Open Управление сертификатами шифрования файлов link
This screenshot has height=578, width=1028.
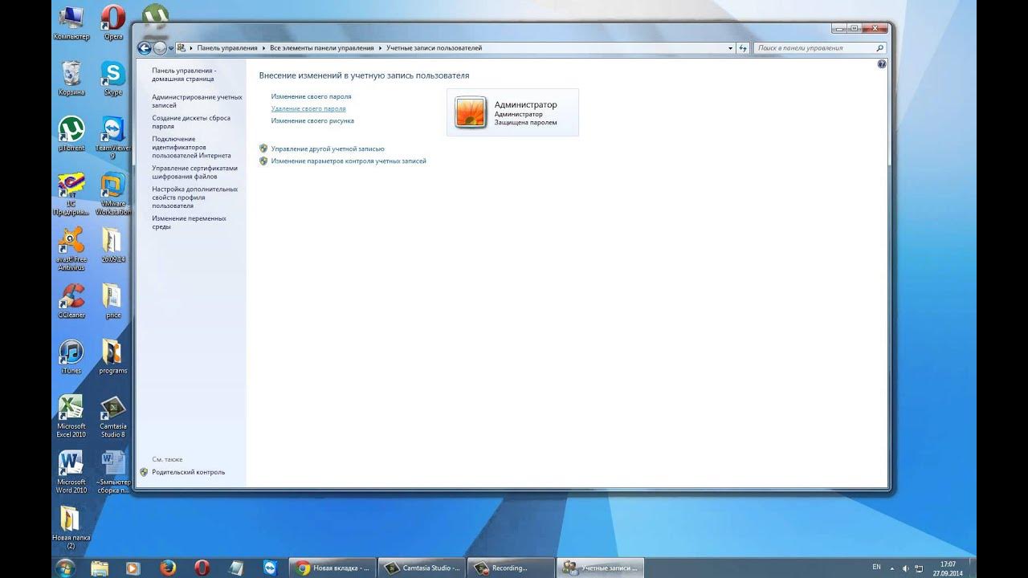point(195,172)
